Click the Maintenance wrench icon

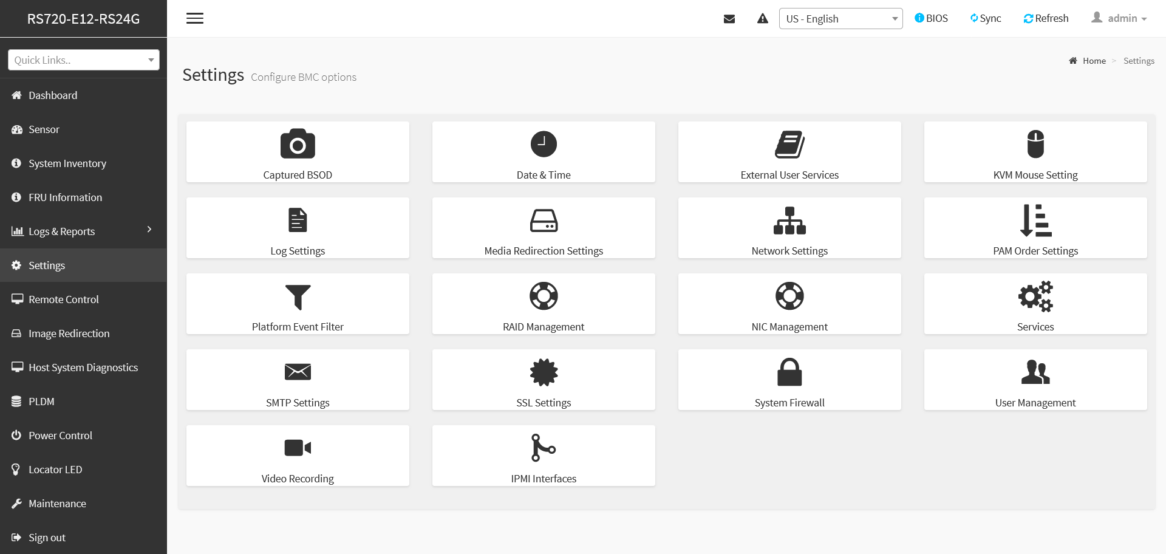point(16,504)
